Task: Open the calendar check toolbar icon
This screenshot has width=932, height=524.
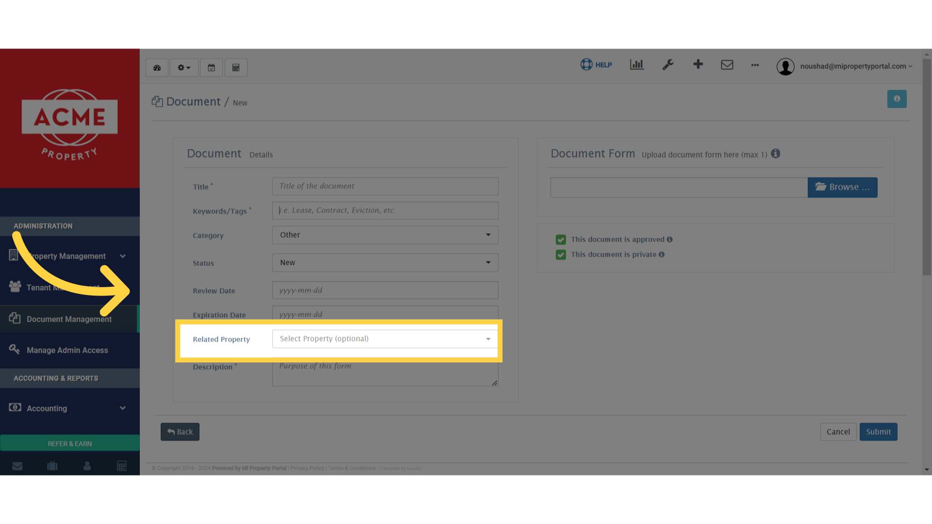Action: (212, 68)
